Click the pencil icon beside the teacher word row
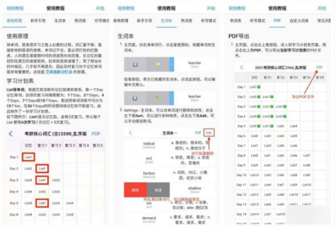 (158, 98)
